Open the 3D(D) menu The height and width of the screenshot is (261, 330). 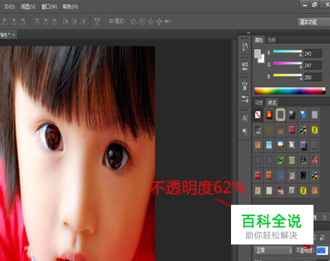coord(9,7)
